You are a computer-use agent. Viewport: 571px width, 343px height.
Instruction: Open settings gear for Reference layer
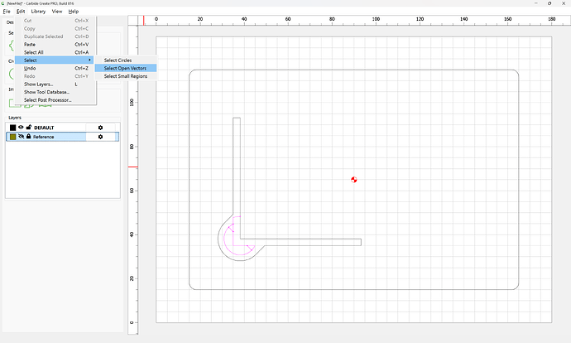tap(100, 137)
